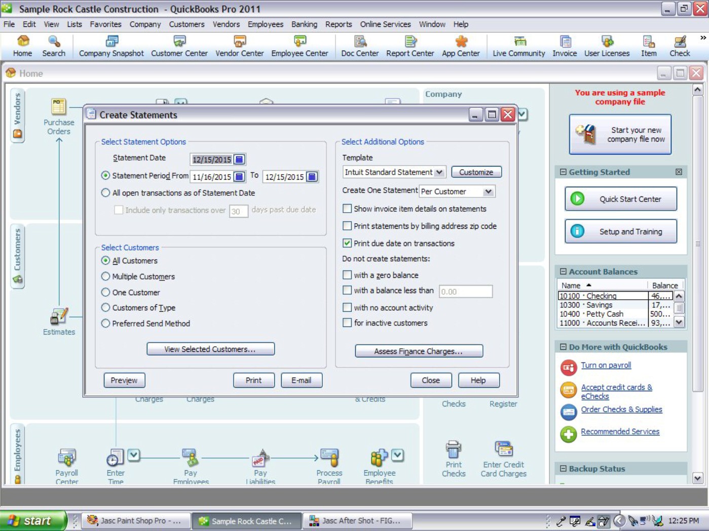Open the Statement Period From calendar picker
This screenshot has height=531, width=709.
click(239, 177)
